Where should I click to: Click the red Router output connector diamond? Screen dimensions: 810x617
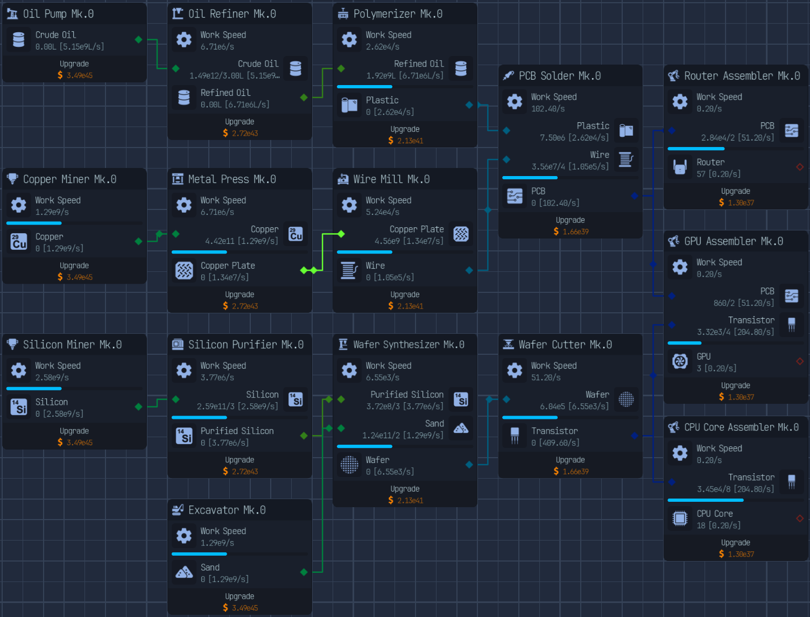800,167
